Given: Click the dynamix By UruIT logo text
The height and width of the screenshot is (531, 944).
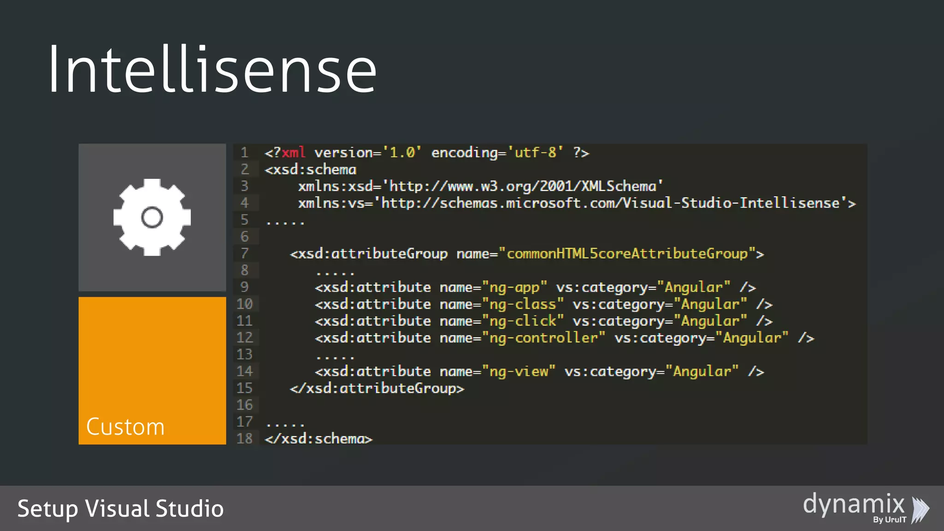Looking at the screenshot, I should click(854, 507).
